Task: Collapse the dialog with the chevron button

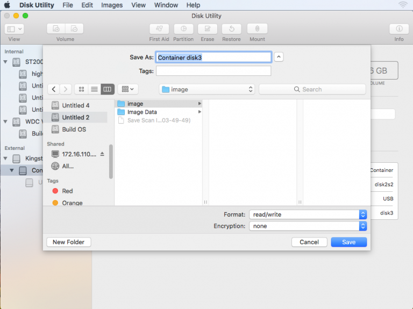Action: click(x=279, y=57)
